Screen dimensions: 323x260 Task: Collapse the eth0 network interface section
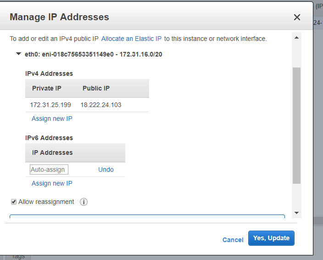coord(18,54)
